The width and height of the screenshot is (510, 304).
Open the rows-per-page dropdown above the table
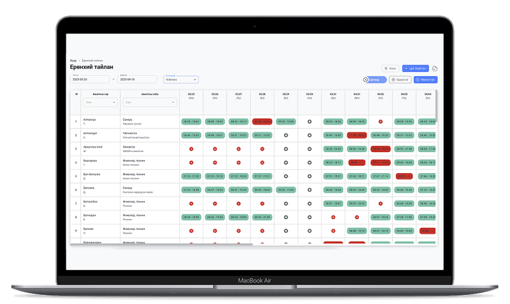(181, 80)
